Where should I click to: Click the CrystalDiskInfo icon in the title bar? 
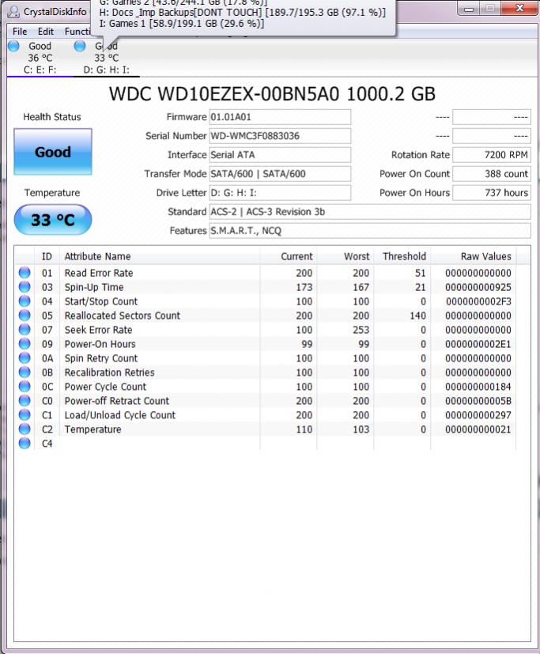click(13, 11)
